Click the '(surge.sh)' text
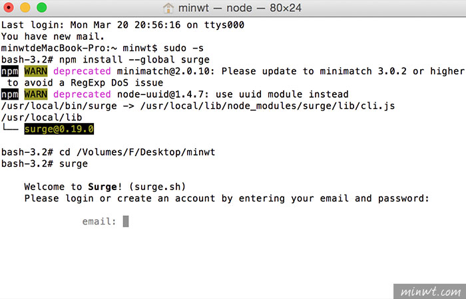The height and width of the screenshot is (299, 466). pyautogui.click(x=158, y=187)
